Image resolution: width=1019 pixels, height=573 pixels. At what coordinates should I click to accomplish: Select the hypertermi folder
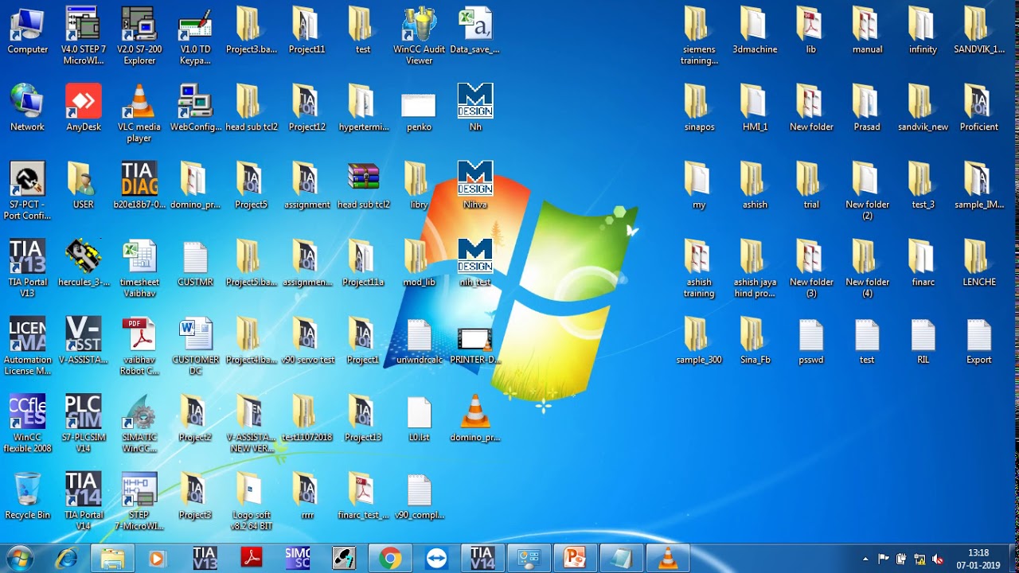pyautogui.click(x=363, y=109)
